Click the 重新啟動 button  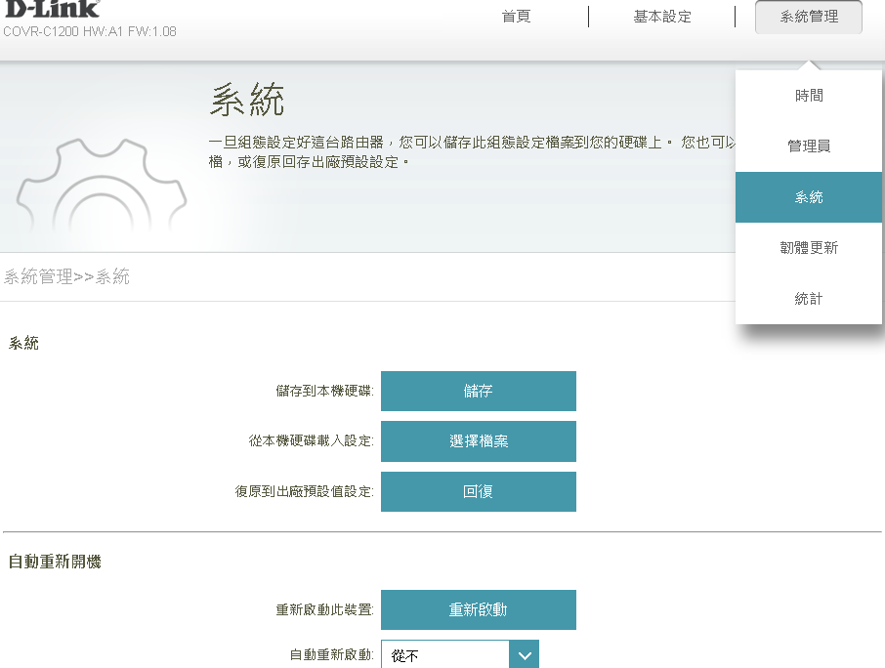click(479, 610)
